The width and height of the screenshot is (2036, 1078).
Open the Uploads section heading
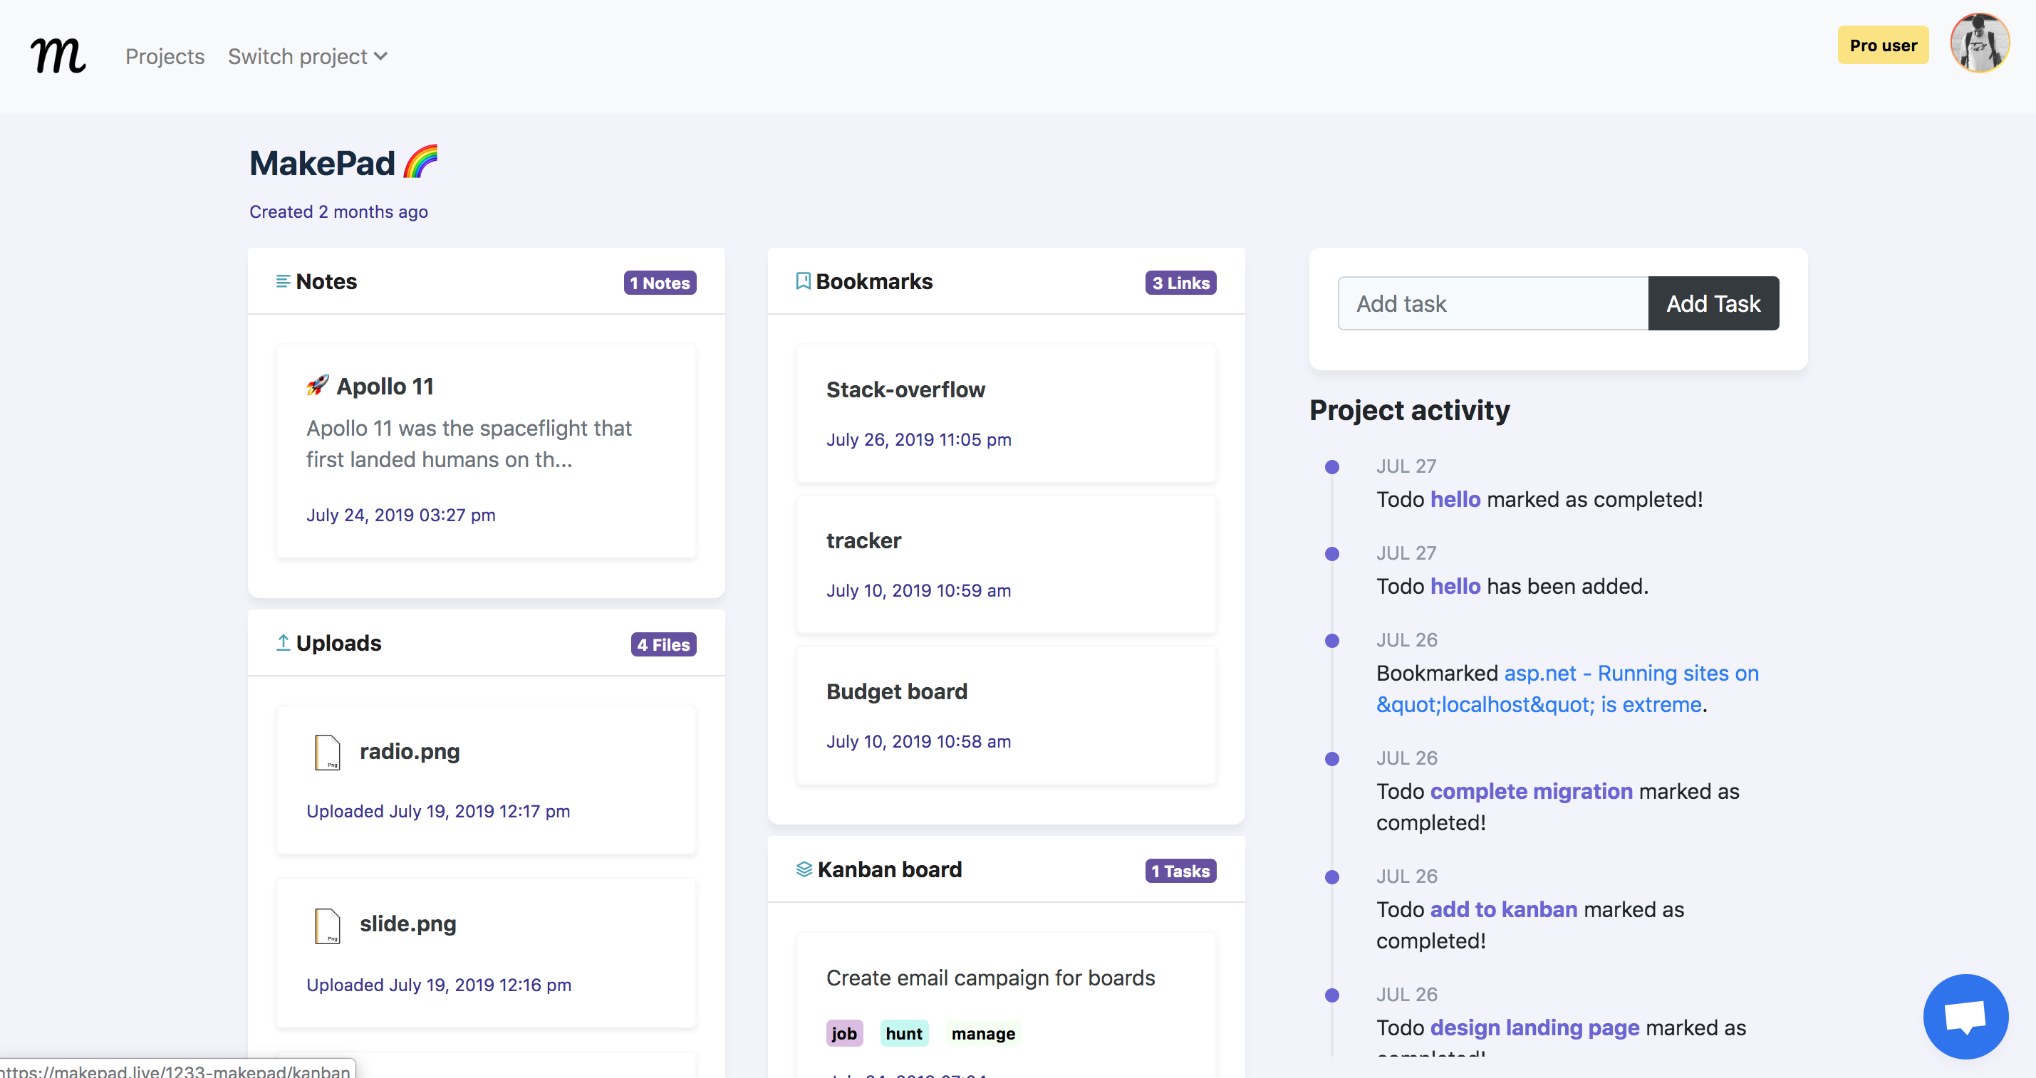[x=338, y=644]
